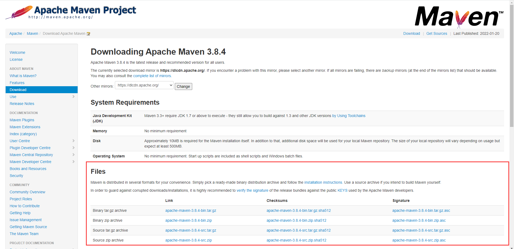Click the 'Downloading Apache Maven 3.8.4' heading
The width and height of the screenshot is (514, 249).
[158, 52]
